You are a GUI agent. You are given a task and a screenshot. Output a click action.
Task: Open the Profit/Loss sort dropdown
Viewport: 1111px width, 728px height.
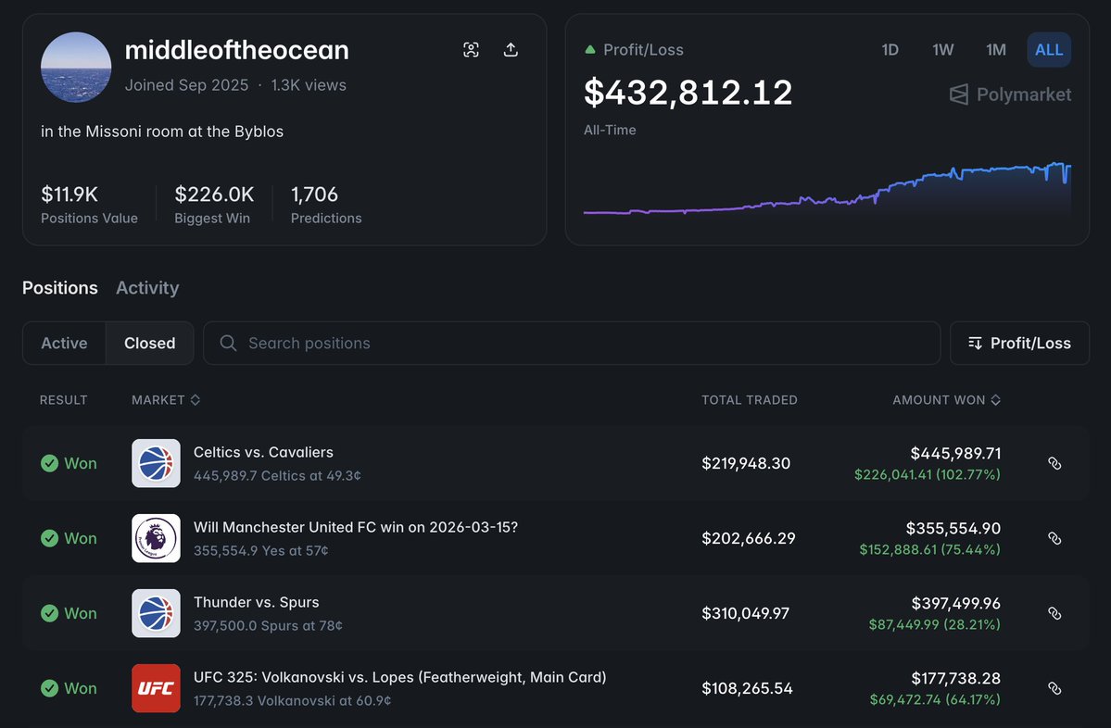click(x=1019, y=344)
